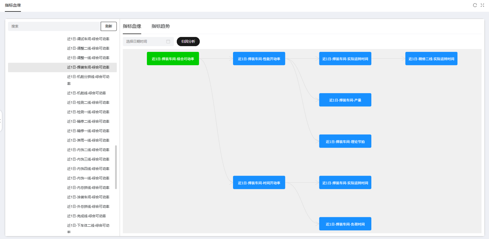
Task: Click the refresh icon at top right
Action: tap(475, 5)
